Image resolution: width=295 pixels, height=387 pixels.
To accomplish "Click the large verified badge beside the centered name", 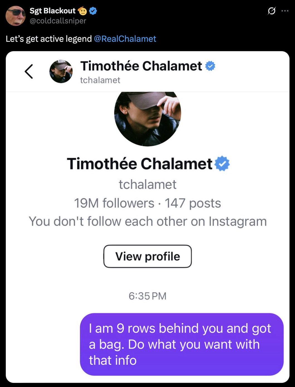I will (x=222, y=163).
